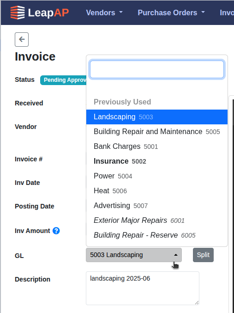Click the LeapAP logo icon
This screenshot has height=313, width=234.
coord(18,12)
